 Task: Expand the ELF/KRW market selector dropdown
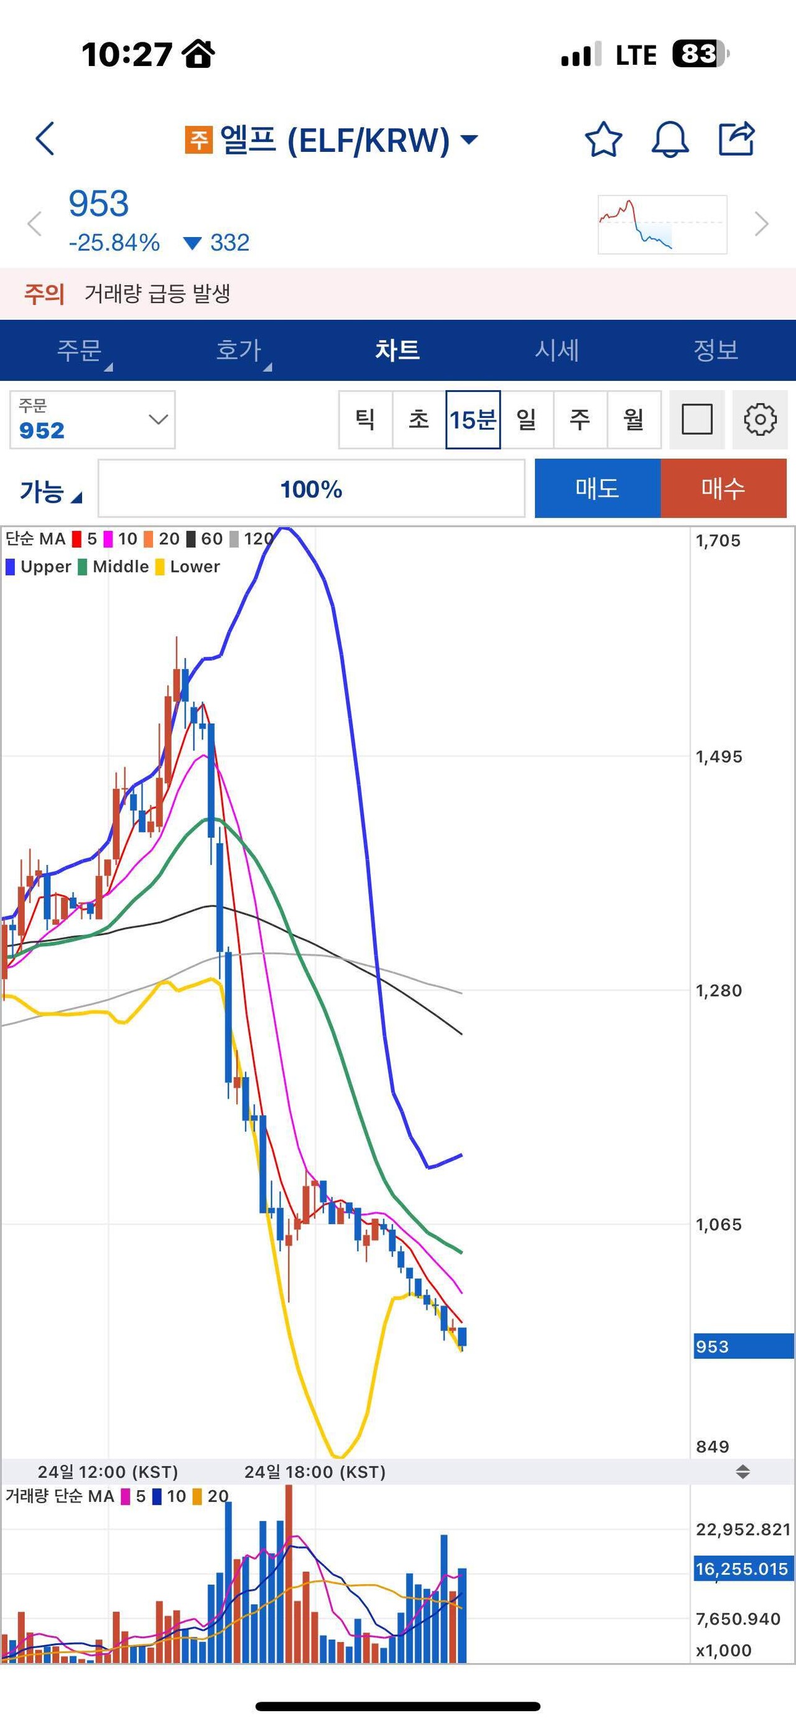coord(470,139)
